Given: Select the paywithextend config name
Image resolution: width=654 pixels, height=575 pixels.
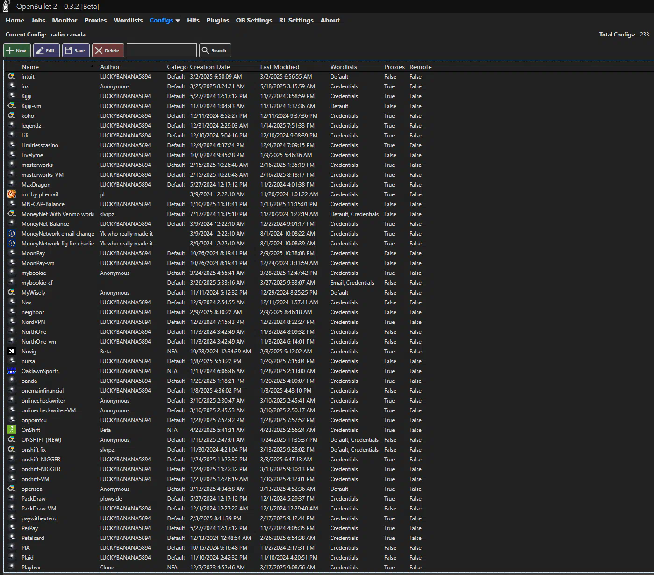Looking at the screenshot, I should (x=40, y=518).
